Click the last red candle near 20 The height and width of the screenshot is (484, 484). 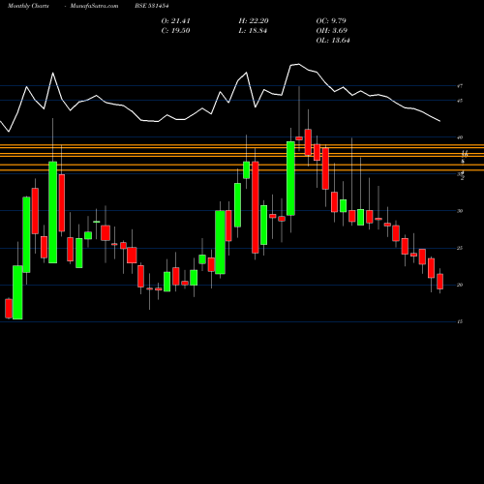(440, 282)
